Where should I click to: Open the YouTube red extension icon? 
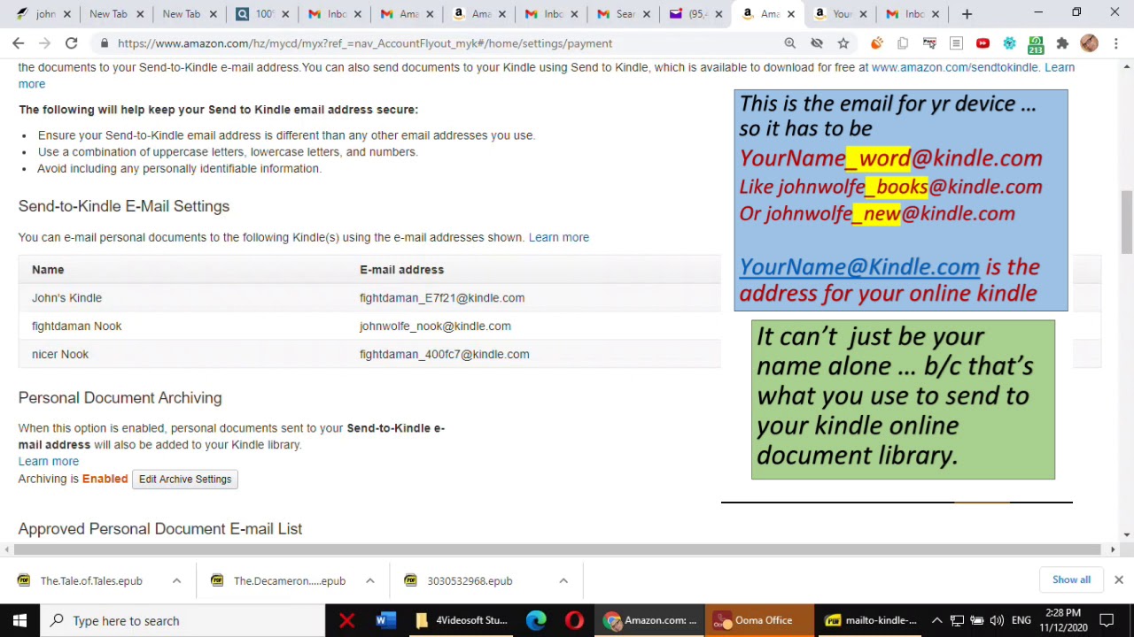[x=983, y=43]
